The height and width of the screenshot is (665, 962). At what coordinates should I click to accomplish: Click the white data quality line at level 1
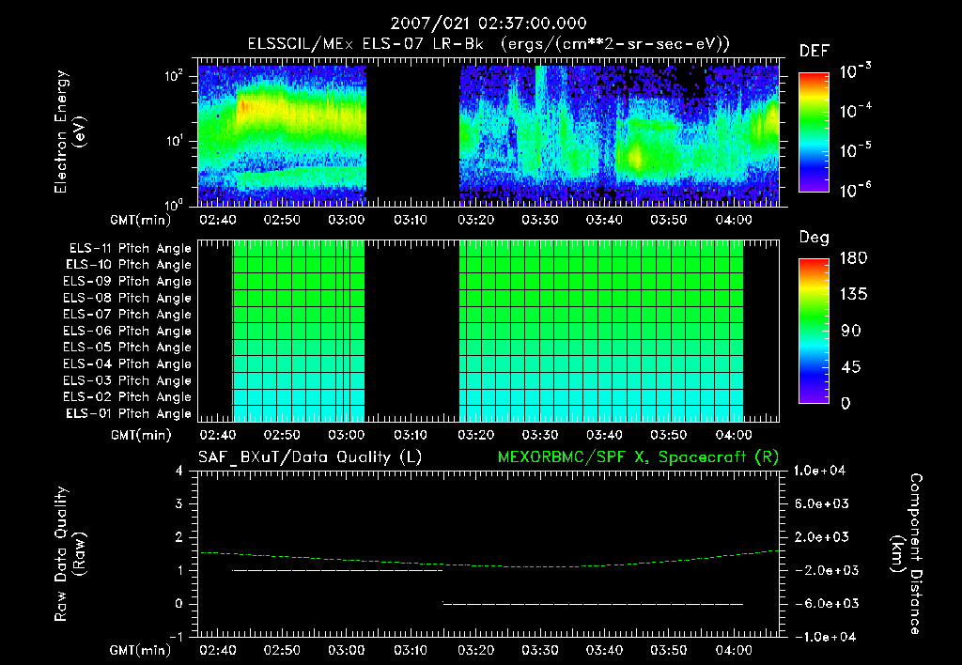coord(337,570)
